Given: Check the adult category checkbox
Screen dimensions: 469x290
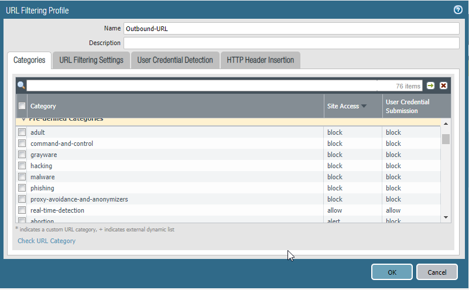Looking at the screenshot, I should click(x=22, y=132).
